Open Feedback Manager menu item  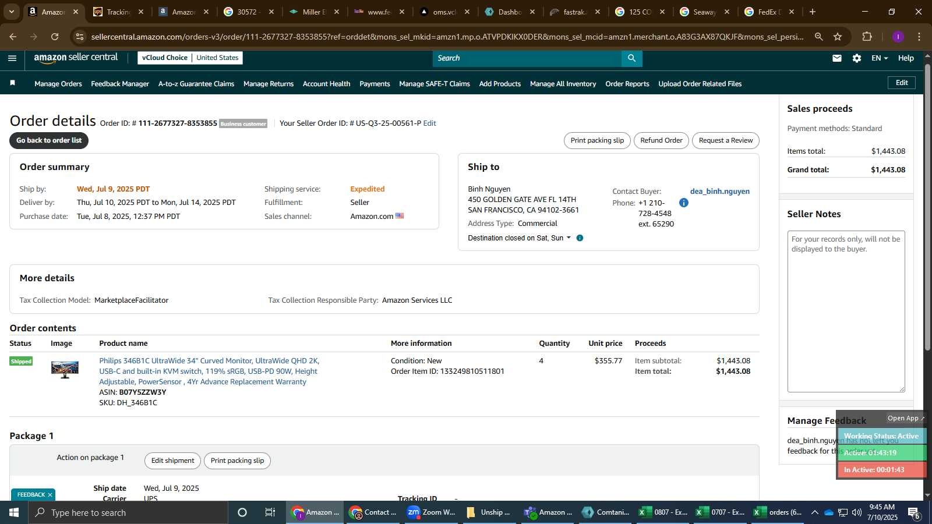click(x=120, y=84)
